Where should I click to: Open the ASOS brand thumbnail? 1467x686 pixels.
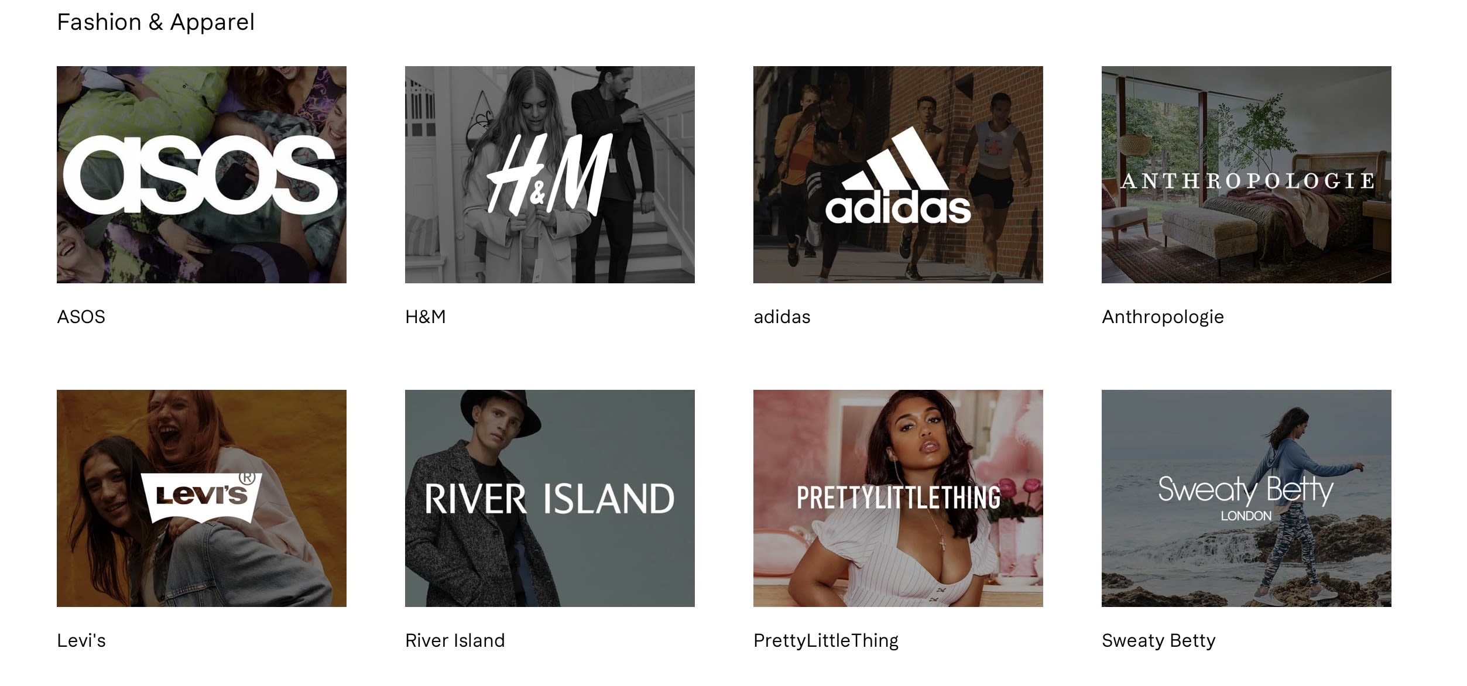201,174
